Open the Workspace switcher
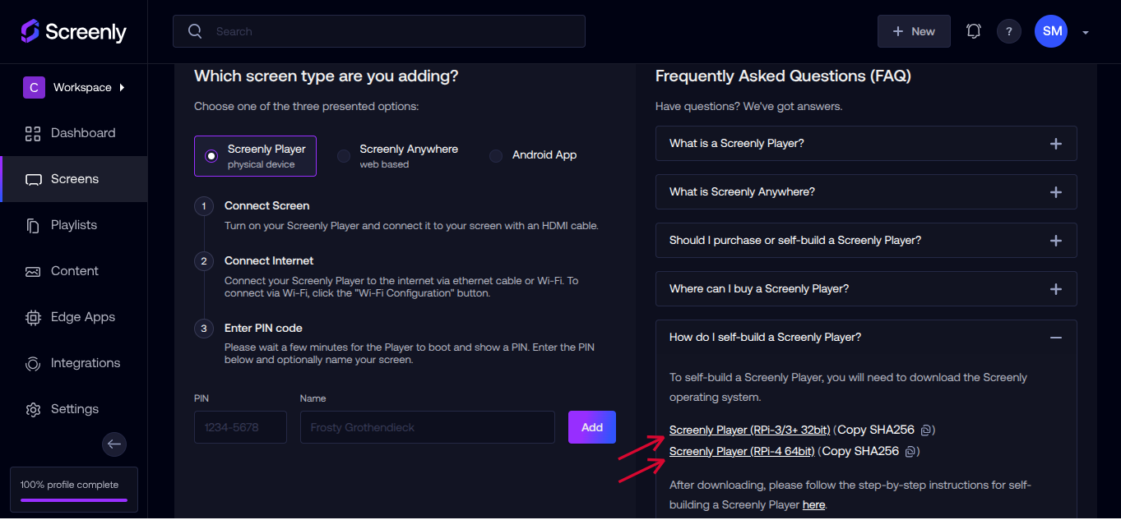The image size is (1121, 520). click(x=74, y=87)
